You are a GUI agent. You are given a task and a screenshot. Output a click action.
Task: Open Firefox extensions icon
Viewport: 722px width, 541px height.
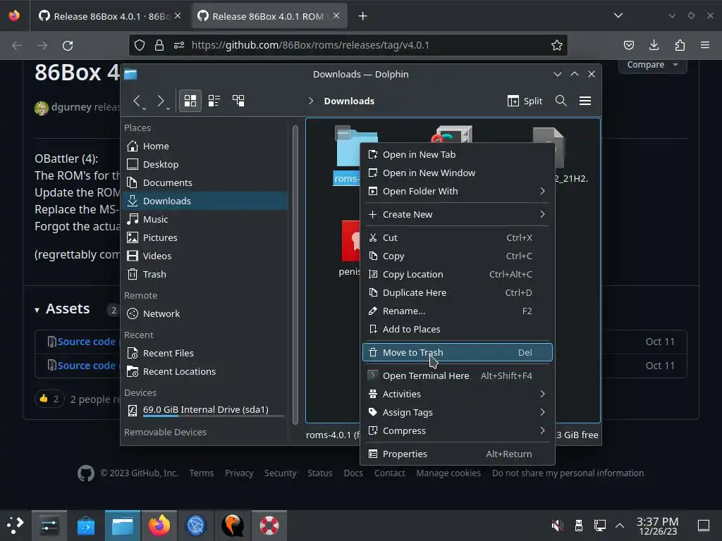[x=680, y=45]
